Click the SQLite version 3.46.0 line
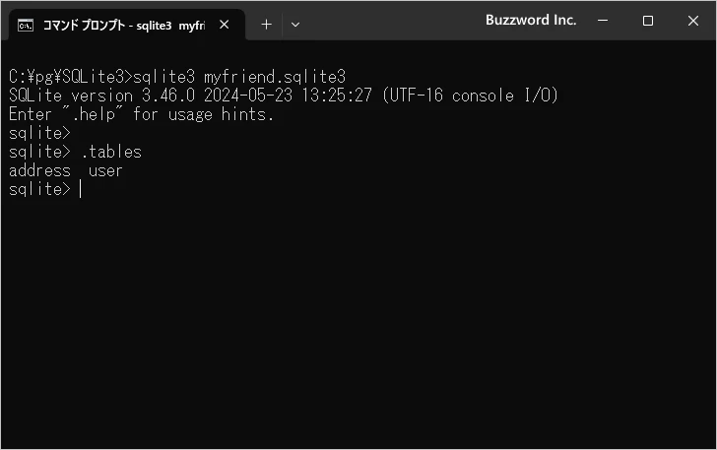Screen dimensions: 717x450 coord(284,95)
